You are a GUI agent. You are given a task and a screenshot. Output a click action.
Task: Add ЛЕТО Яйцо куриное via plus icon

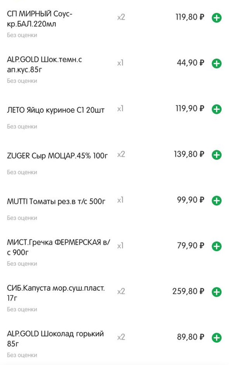(x=216, y=109)
